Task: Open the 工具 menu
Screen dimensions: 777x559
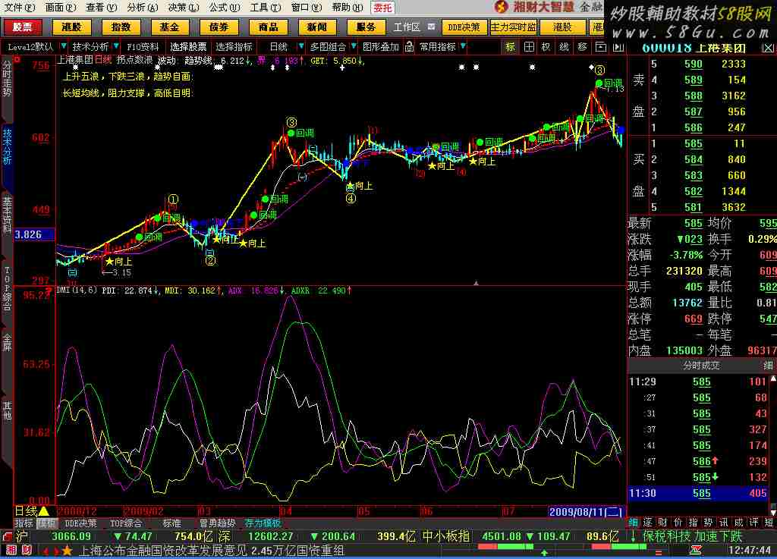Action: click(x=265, y=8)
